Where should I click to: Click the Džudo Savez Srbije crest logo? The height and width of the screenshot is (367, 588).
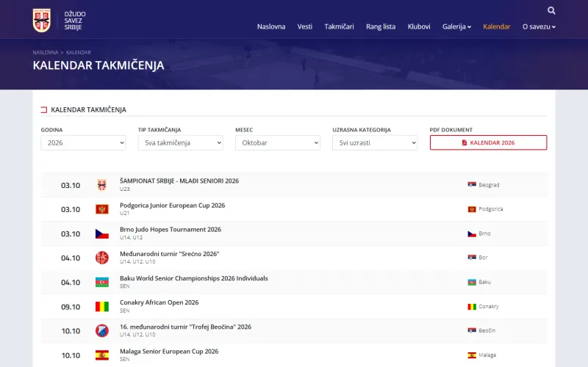[x=42, y=21]
